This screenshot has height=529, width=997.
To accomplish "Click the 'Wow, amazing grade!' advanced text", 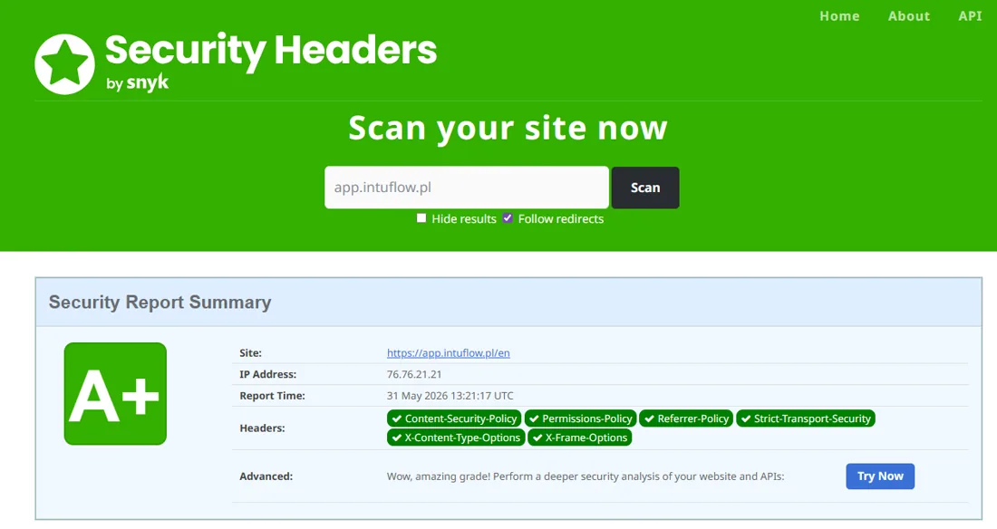I will (586, 476).
